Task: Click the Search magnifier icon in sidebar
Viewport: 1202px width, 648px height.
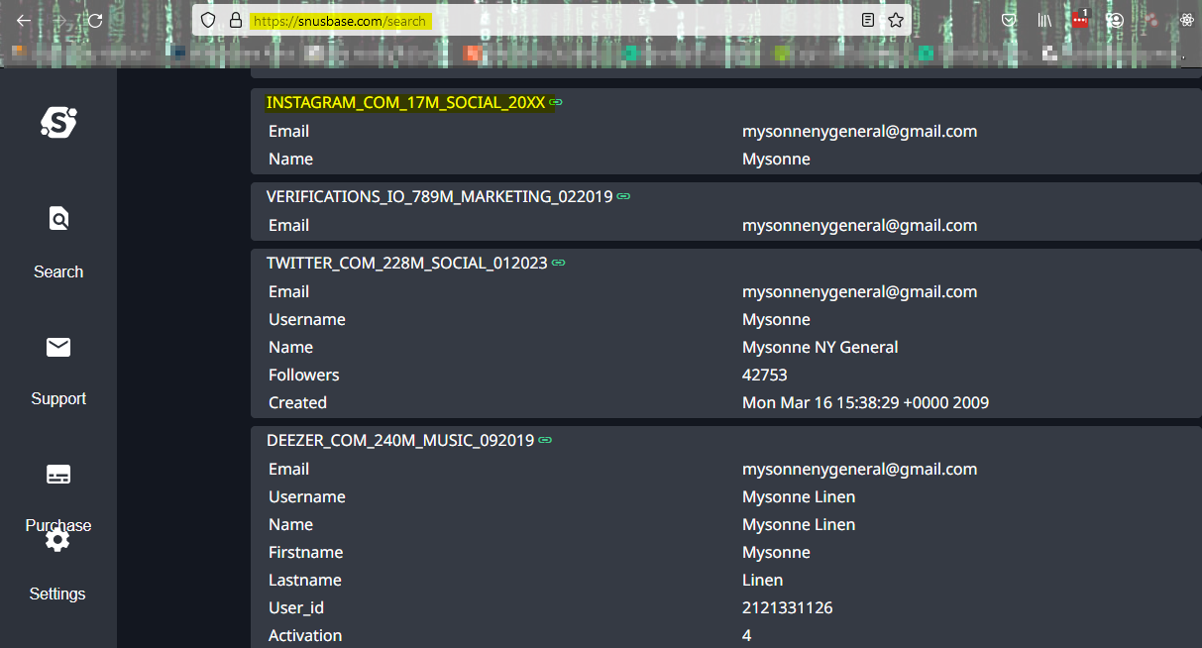Action: (58, 219)
